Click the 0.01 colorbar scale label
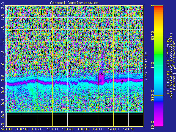The width and height of the screenshot is (176, 132). coord(152,125)
